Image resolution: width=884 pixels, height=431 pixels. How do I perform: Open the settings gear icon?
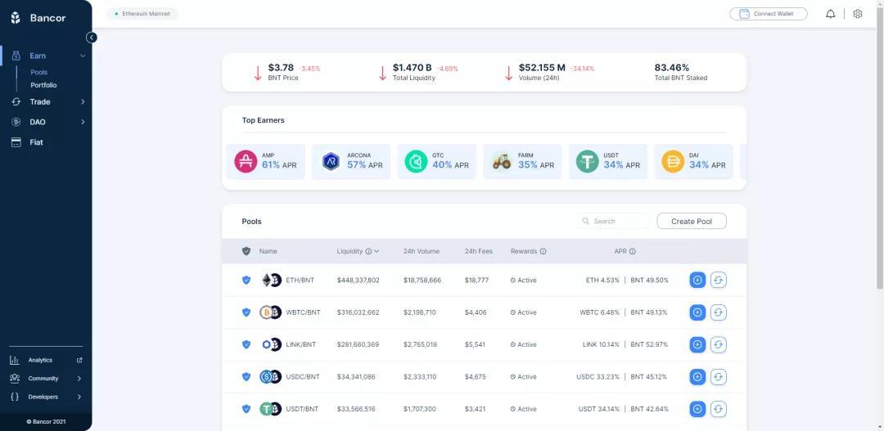[x=857, y=14]
